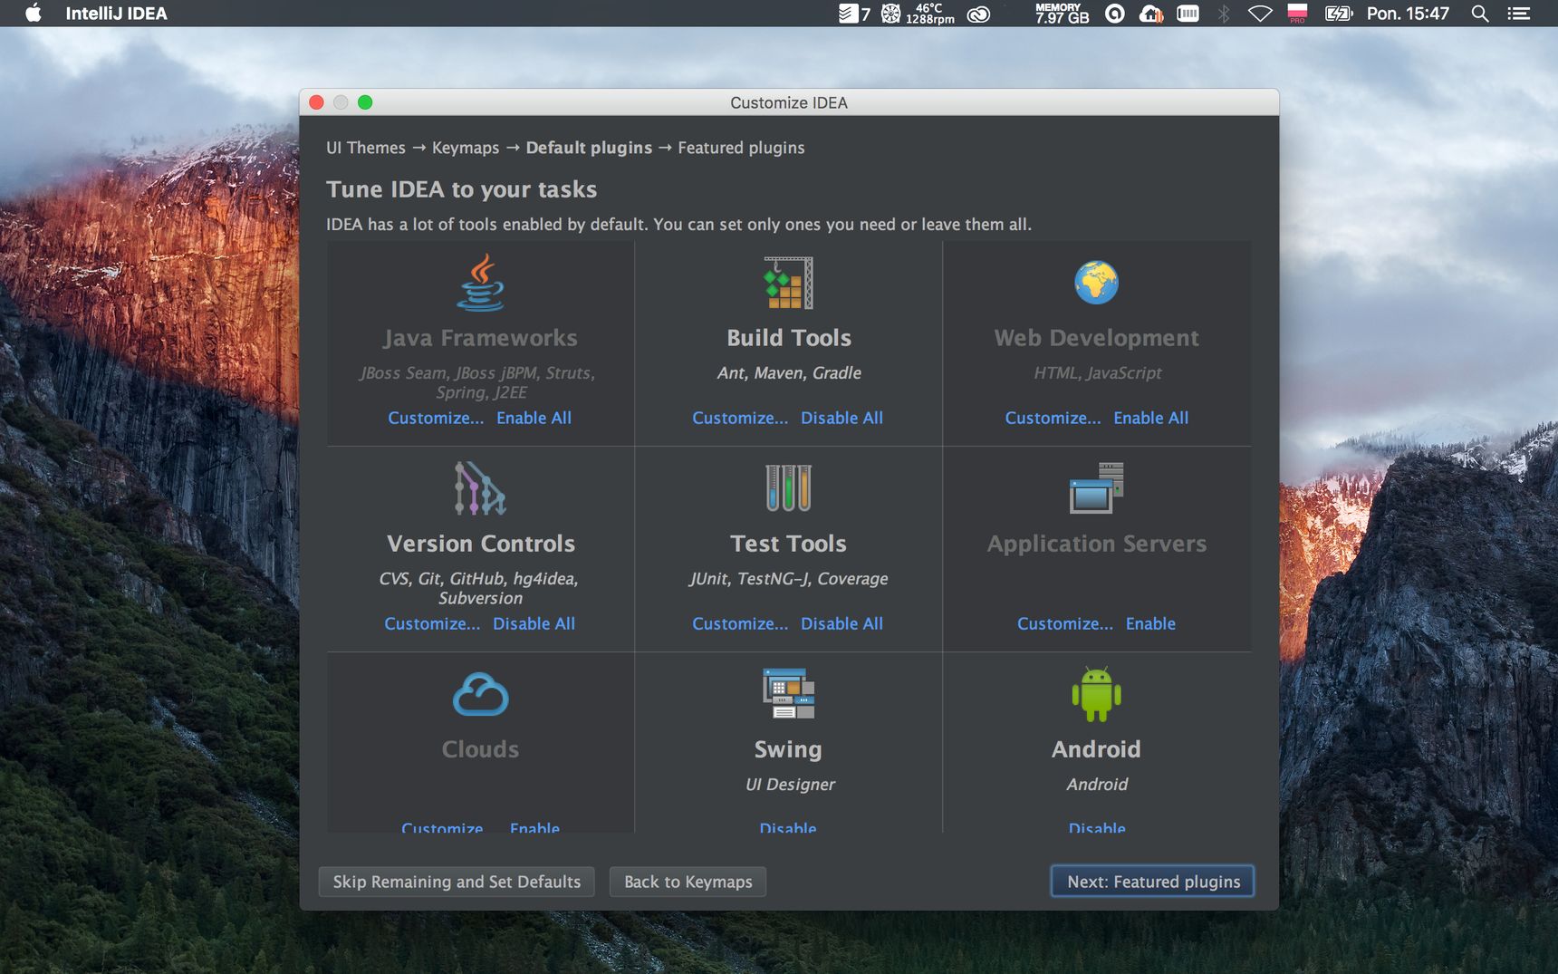Click Skip Remaining and Set Defaults
1558x974 pixels.
pyautogui.click(x=457, y=882)
